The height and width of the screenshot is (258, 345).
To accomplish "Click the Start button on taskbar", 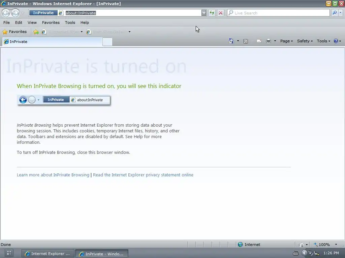I will [9, 253].
